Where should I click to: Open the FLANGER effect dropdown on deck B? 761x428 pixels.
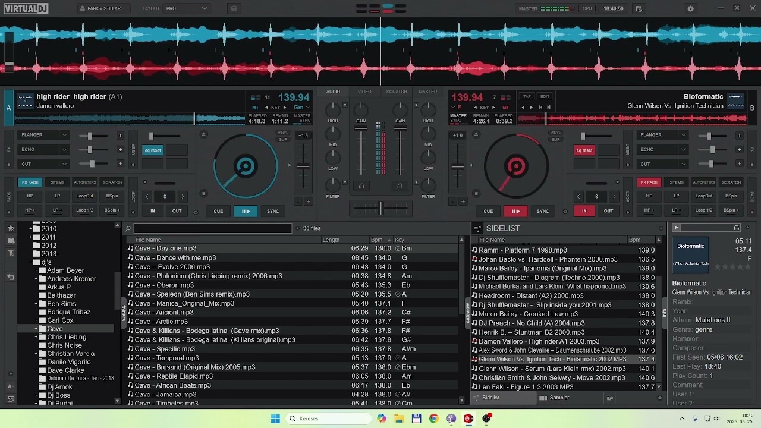tap(663, 135)
